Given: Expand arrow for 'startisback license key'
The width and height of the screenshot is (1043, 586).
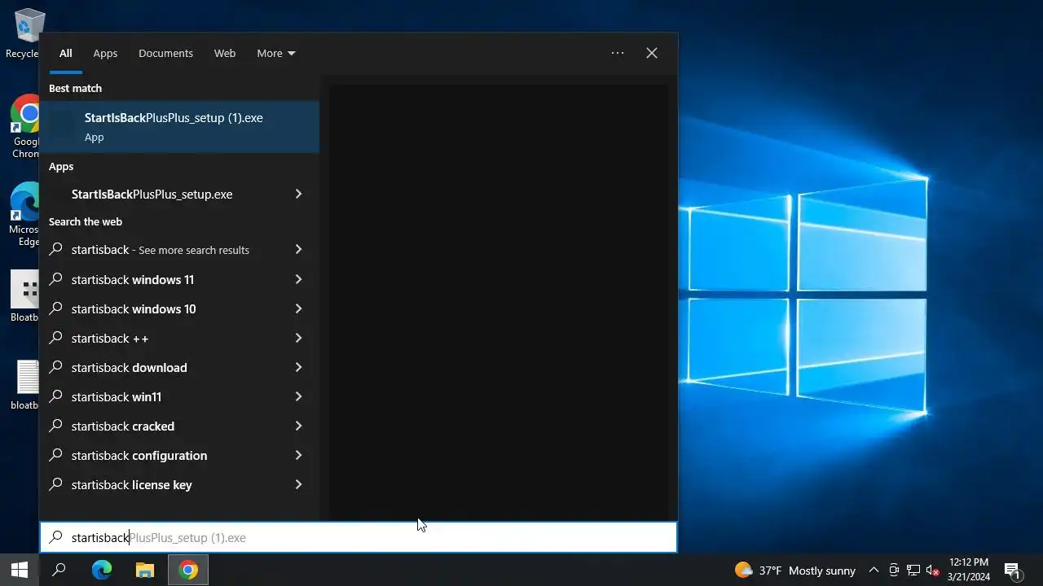Looking at the screenshot, I should point(298,484).
